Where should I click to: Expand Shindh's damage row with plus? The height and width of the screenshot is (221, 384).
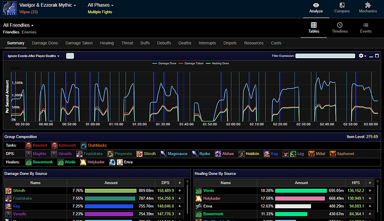(x=180, y=190)
